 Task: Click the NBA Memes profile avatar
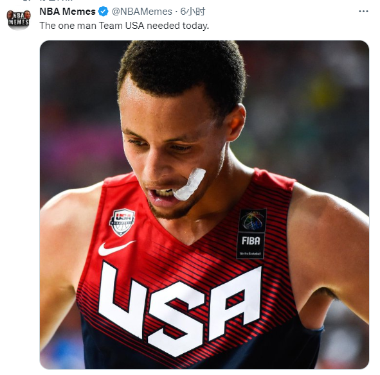point(19,19)
